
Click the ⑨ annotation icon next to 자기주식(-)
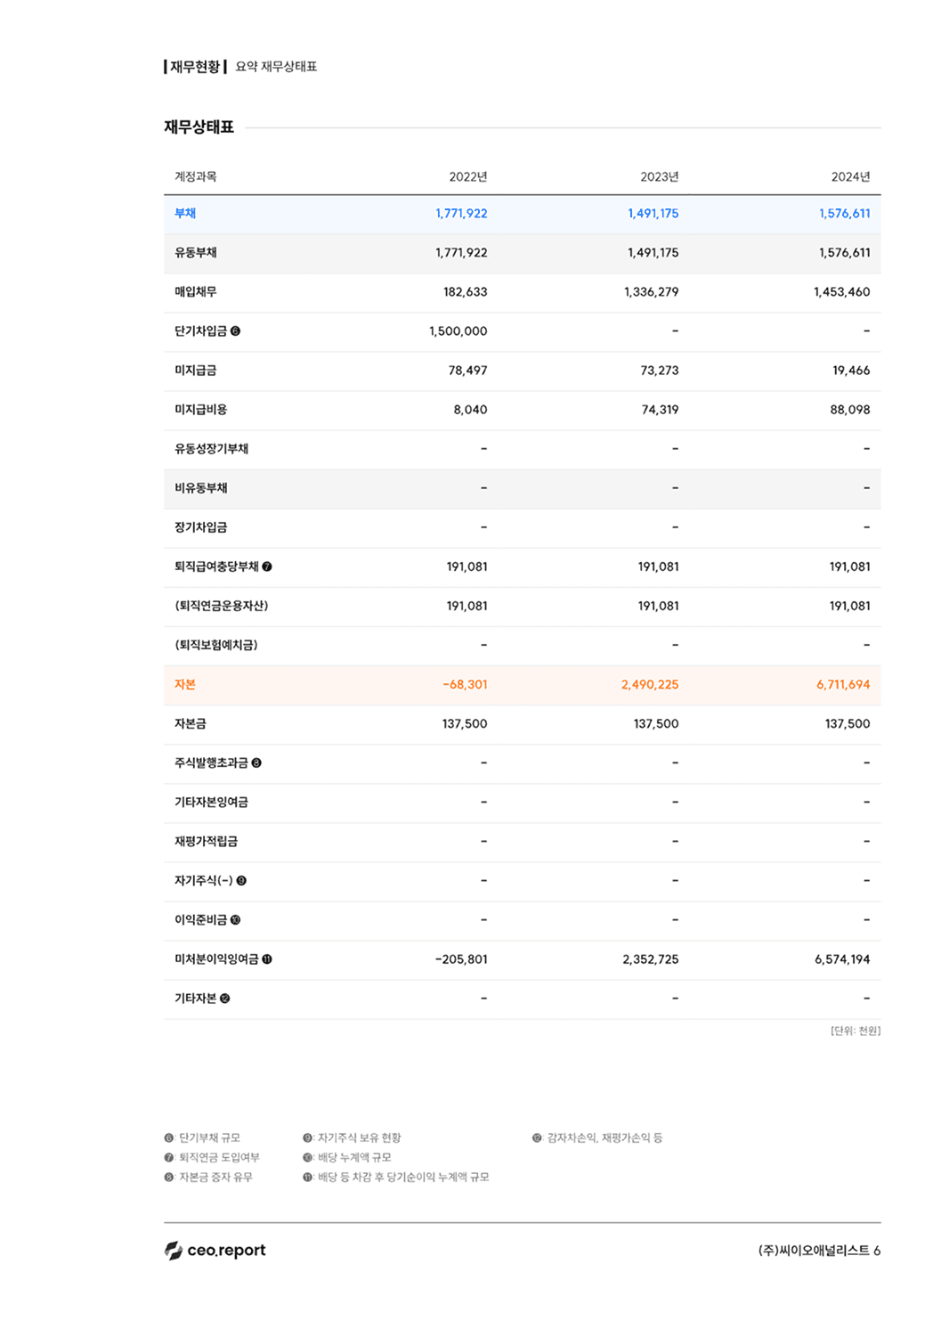coord(242,880)
